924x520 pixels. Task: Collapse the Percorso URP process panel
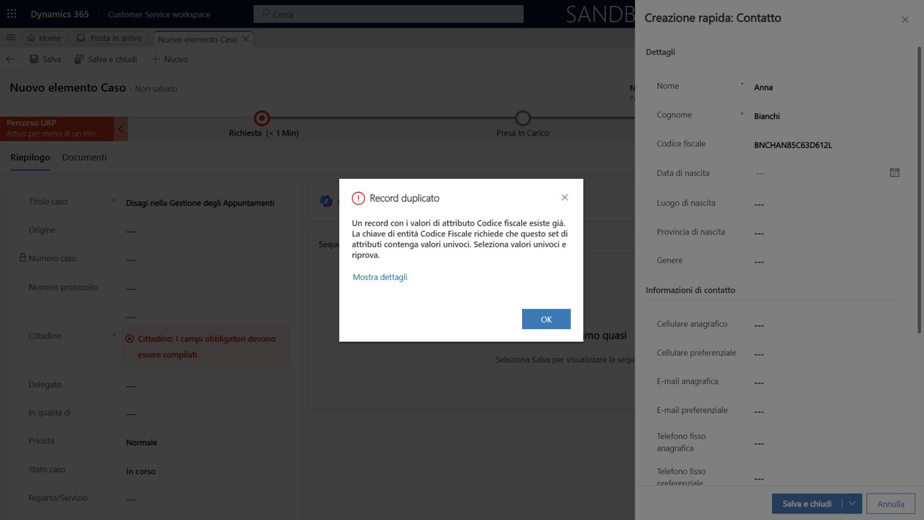coord(121,128)
